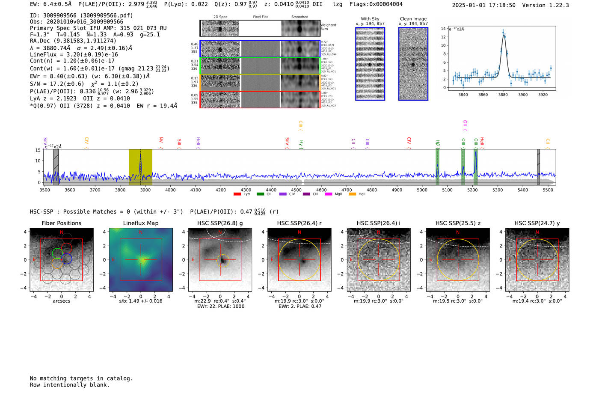This screenshot has height=408, width=599.
Task: Click 'No matching targets in catalog.' text
Action: (81, 378)
